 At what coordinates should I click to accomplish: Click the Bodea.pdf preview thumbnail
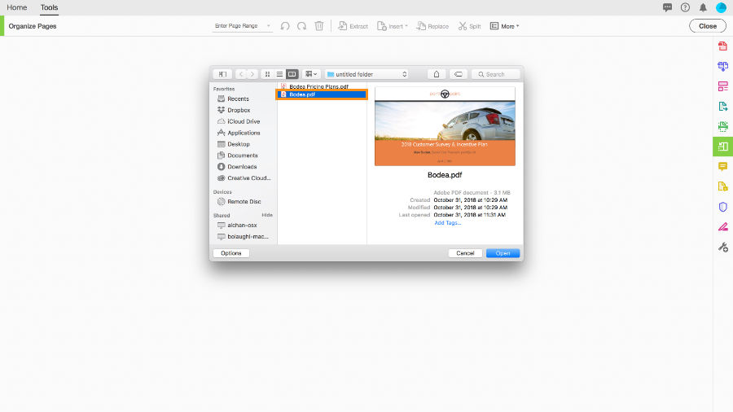pyautogui.click(x=445, y=126)
